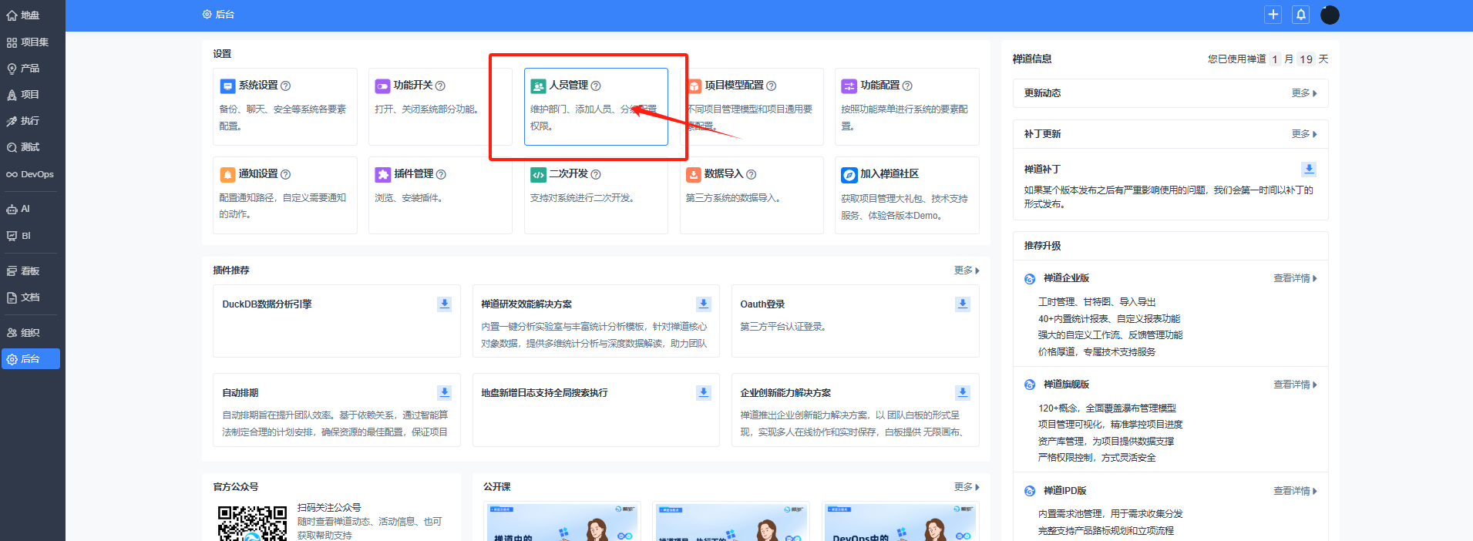Image resolution: width=1473 pixels, height=541 pixels.
Task: Download the 禅道补丁 patch
Action: click(x=1309, y=169)
